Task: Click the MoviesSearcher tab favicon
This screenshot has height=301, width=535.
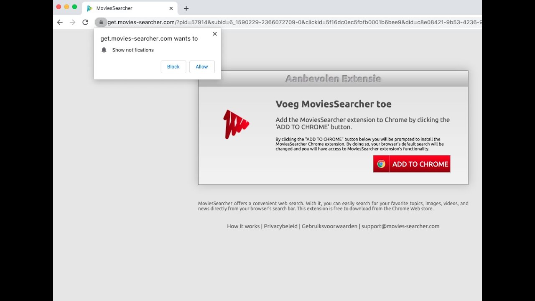Action: pyautogui.click(x=89, y=8)
